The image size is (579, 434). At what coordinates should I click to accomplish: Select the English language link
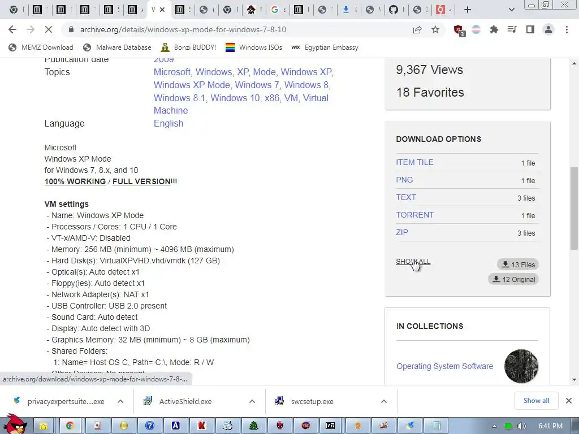pos(168,123)
